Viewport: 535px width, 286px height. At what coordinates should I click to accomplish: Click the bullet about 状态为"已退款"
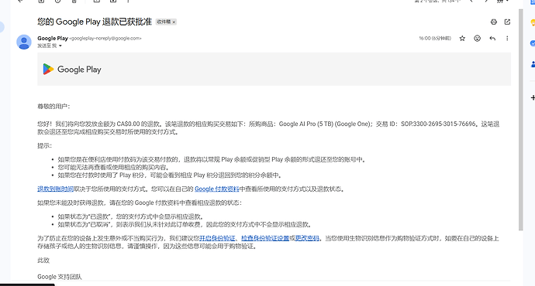pyautogui.click(x=131, y=216)
